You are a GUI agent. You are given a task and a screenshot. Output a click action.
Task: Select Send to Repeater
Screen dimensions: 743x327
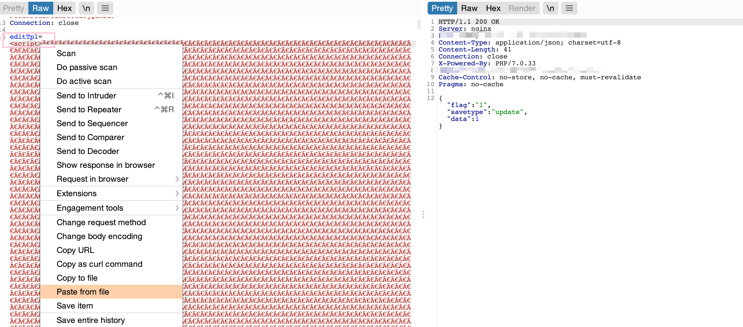[111, 109]
